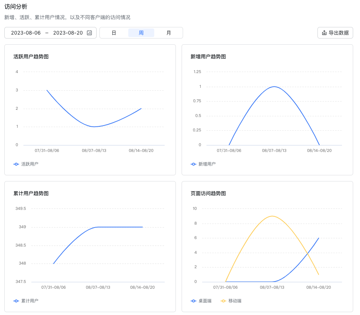
Task: Click the 活跃用户趋势图 chart title
Action: (x=31, y=57)
